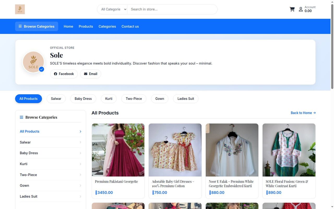334x209 pixels.
Task: Follow the Back to Home link
Action: pos(303,113)
